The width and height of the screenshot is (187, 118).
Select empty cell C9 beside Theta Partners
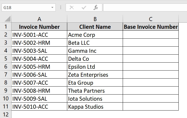pyautogui.click(x=151, y=91)
